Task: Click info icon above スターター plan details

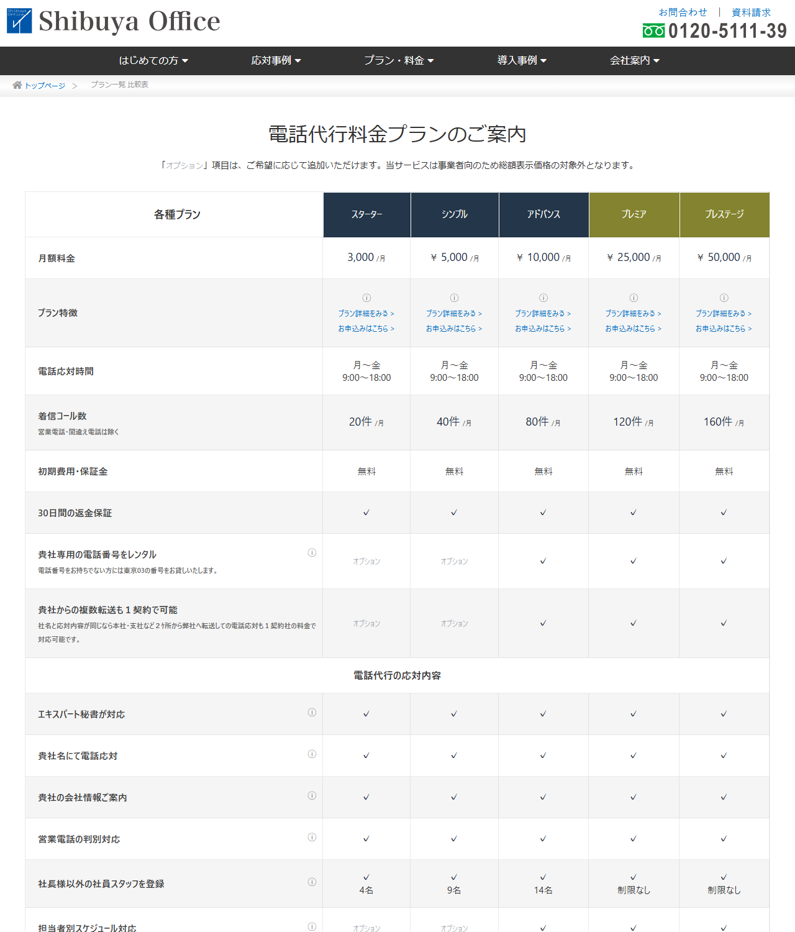Action: pyautogui.click(x=366, y=298)
